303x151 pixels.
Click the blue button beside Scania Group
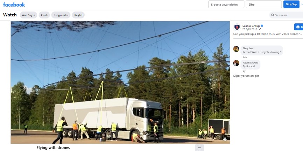[298, 27]
